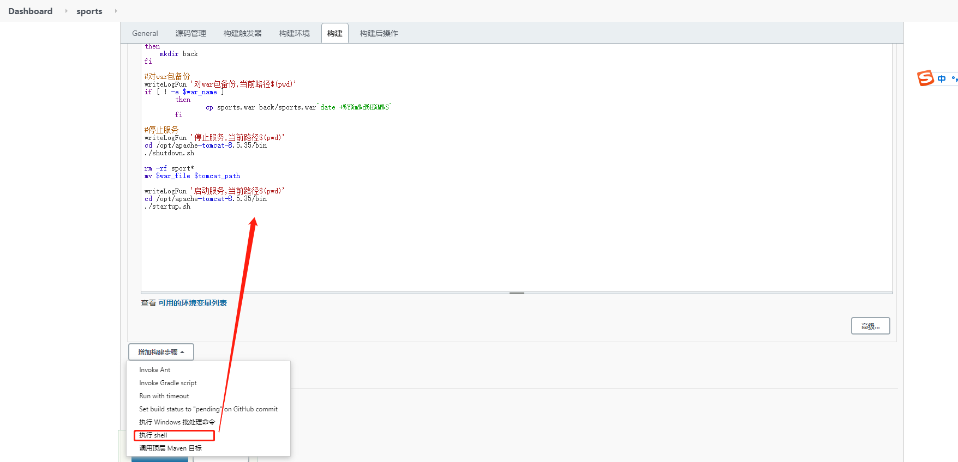
Task: Open the 可用的环境变量列表 link
Action: tap(193, 303)
